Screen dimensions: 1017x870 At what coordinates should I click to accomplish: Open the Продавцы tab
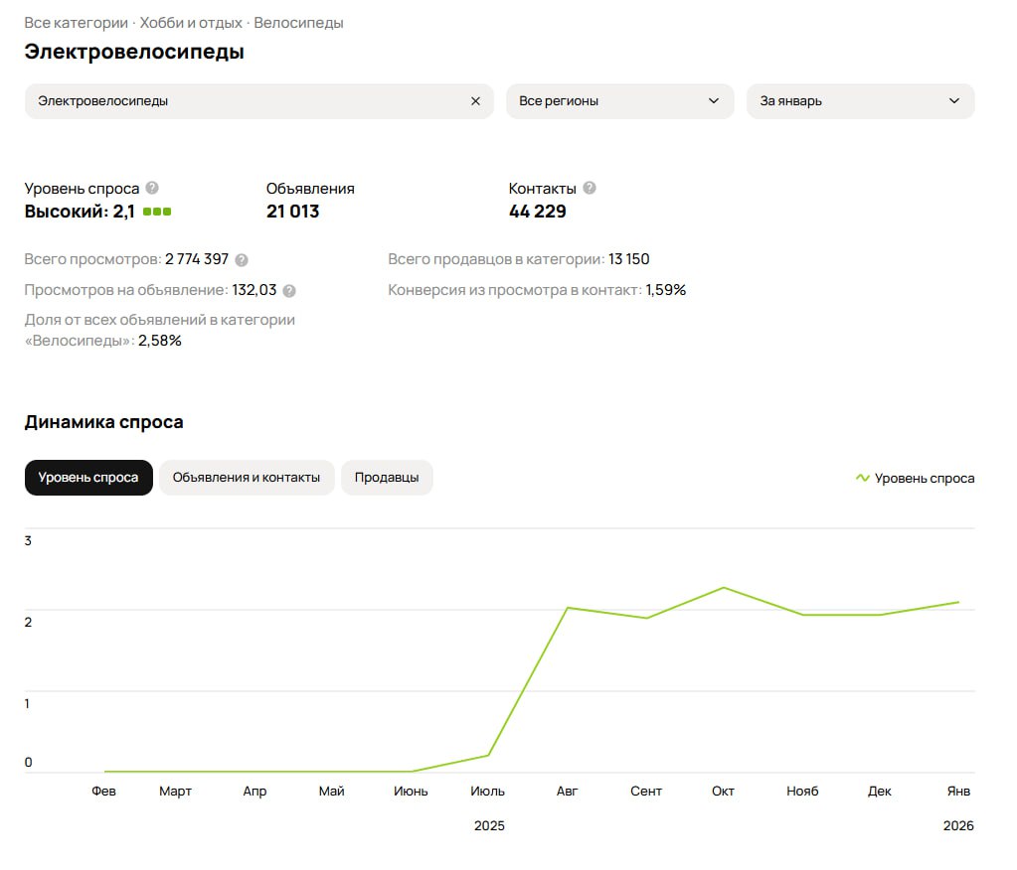(387, 478)
